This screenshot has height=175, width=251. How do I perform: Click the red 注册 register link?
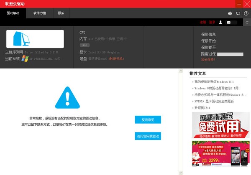coord(202,22)
